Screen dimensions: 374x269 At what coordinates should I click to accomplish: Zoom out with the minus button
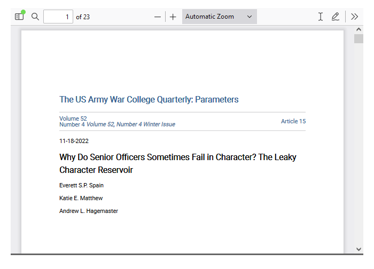(x=158, y=17)
